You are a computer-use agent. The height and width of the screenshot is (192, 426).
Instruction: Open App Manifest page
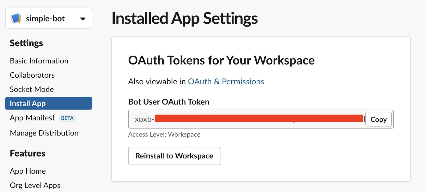(x=32, y=118)
